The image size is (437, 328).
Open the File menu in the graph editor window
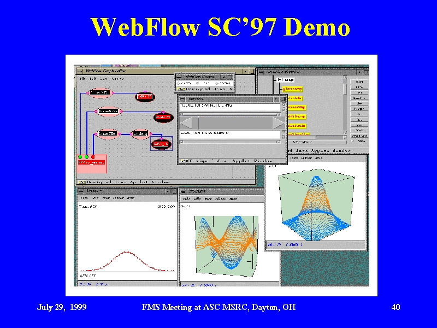82,79
